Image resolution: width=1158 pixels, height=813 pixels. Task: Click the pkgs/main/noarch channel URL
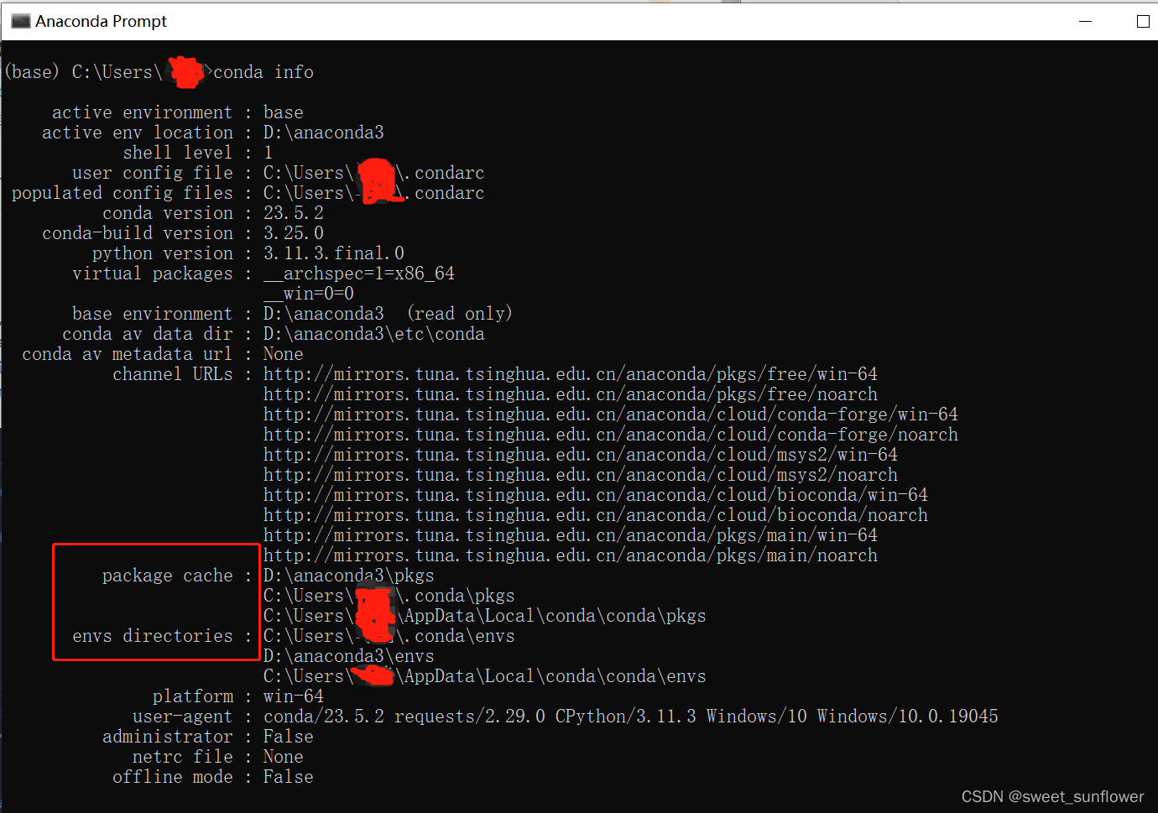[570, 555]
